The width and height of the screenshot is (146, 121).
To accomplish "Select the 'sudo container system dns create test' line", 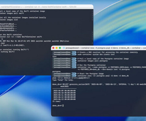I will pyautogui.click(x=96, y=54).
